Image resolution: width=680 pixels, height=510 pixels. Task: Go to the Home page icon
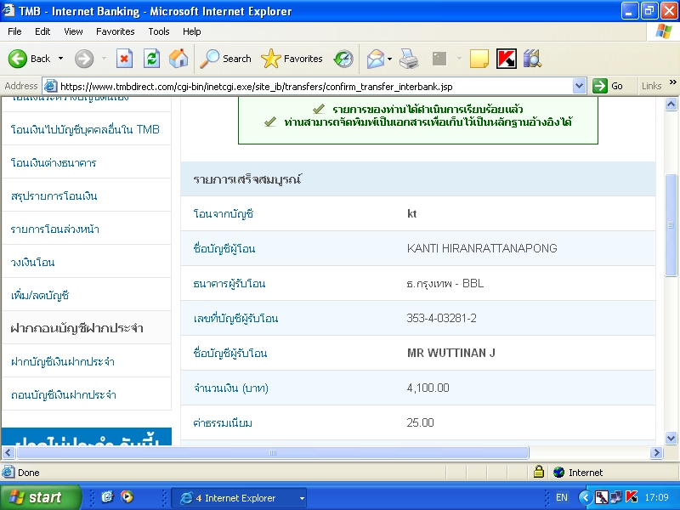178,59
